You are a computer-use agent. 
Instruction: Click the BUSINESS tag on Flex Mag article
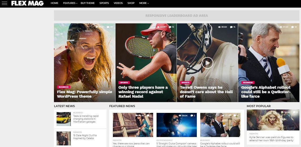click(63, 87)
